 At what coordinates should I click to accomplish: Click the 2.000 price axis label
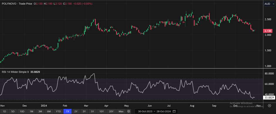pos(268,35)
